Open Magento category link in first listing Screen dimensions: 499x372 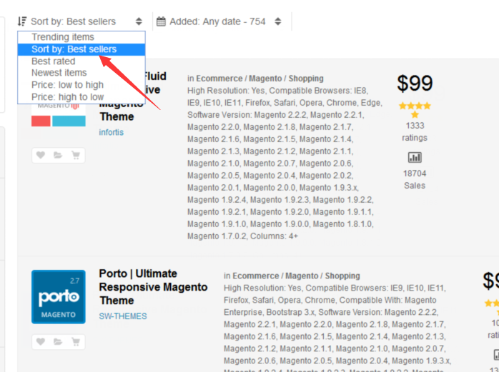tap(265, 79)
